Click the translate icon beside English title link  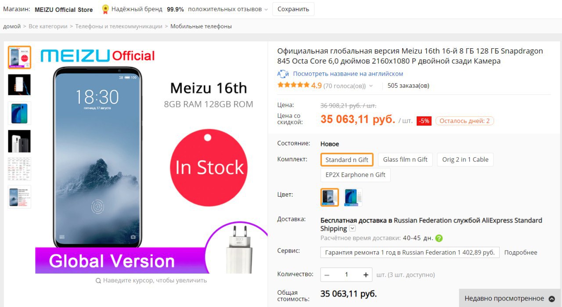tap(283, 74)
